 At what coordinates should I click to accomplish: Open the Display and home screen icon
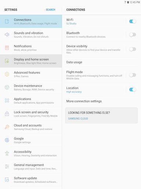pyautogui.click(x=7, y=61)
